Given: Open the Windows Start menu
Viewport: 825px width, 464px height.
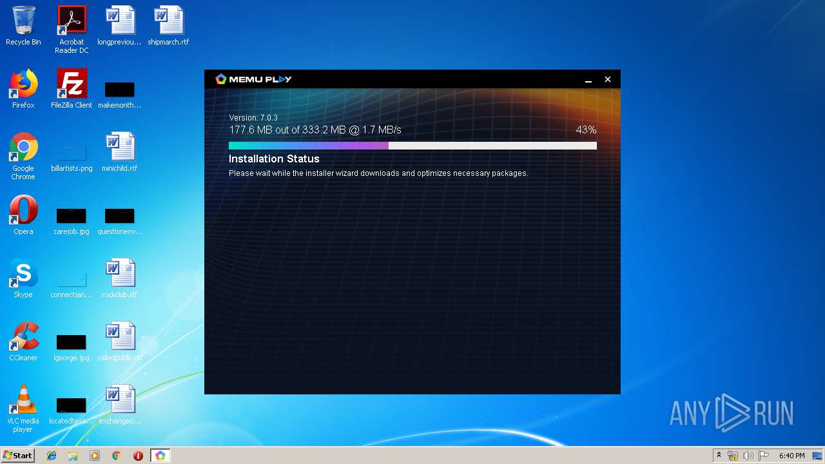Looking at the screenshot, I should [17, 455].
